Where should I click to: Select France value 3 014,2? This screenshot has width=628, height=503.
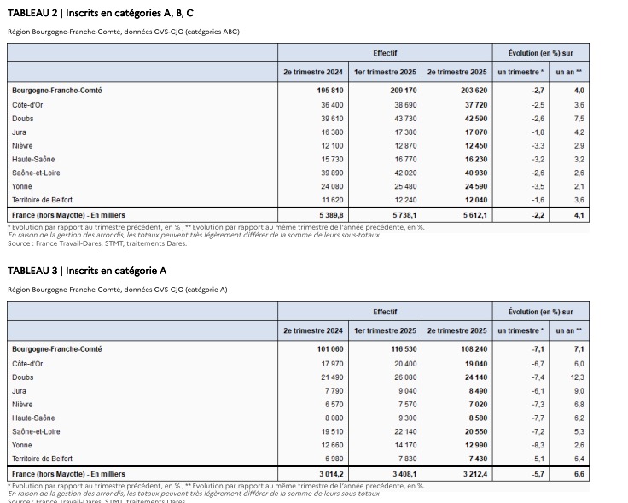pyautogui.click(x=331, y=474)
